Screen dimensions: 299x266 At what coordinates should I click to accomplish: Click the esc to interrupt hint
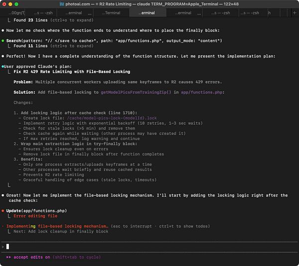[131, 226]
